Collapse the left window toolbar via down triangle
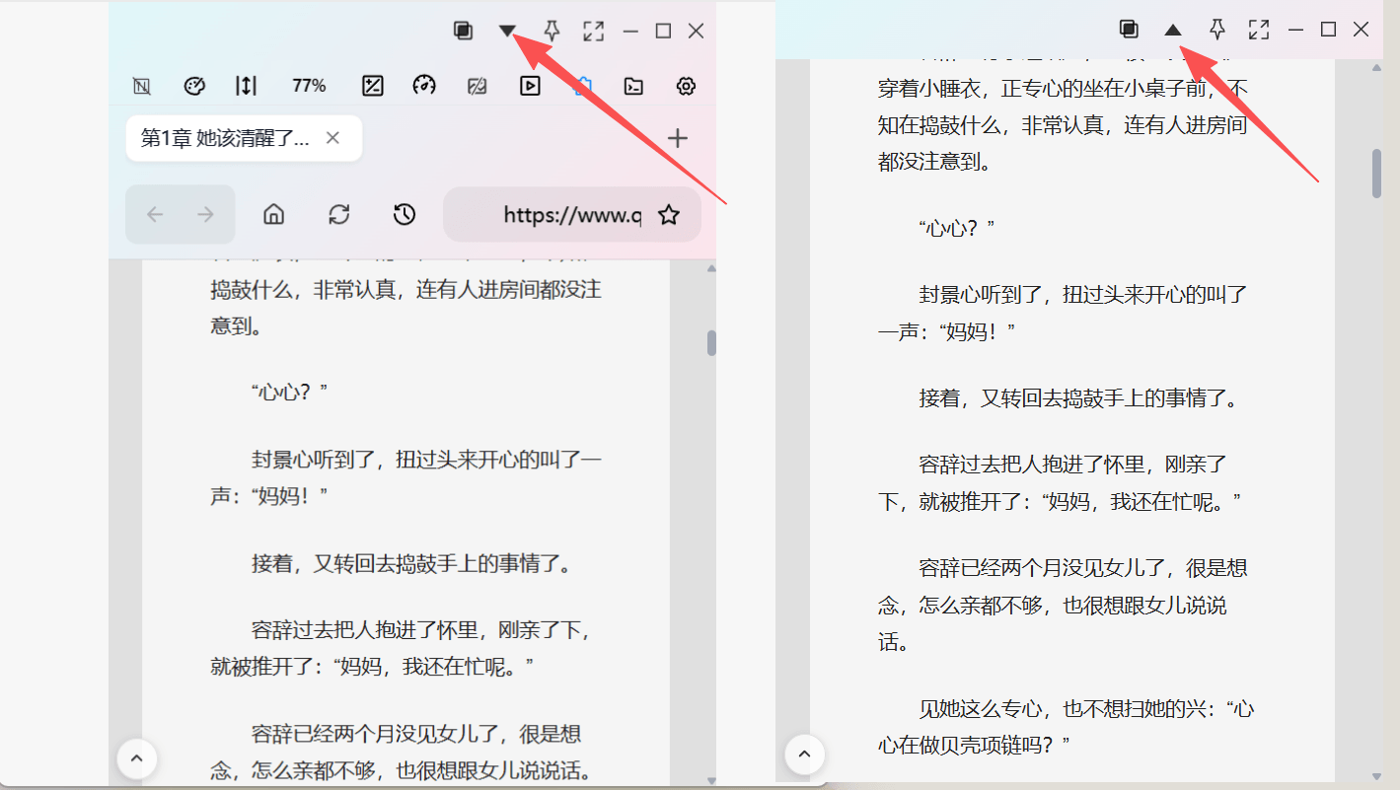Screen dimensions: 1400x790 (x=507, y=31)
